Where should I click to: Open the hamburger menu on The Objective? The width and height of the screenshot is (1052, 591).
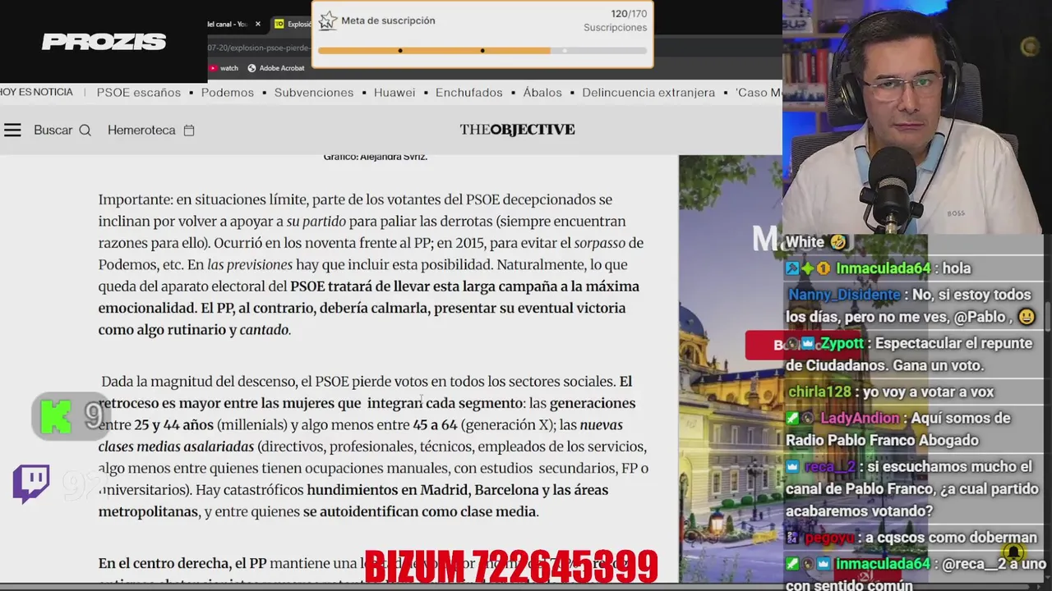12,130
